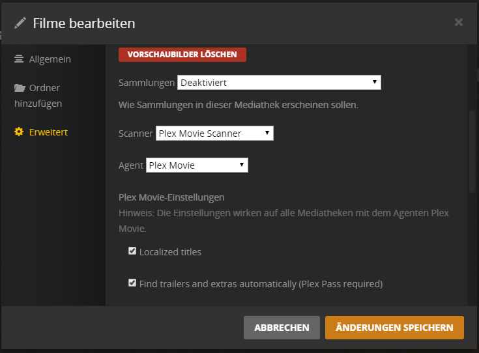Viewport: 479px width, 353px height.
Task: Click the Allgemein list icon
Action: tap(19, 59)
